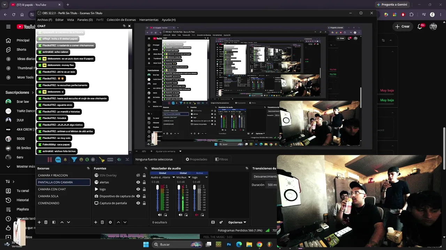
Task: Toggle the AUTO icon in chat toolbar
Action: pos(110,160)
